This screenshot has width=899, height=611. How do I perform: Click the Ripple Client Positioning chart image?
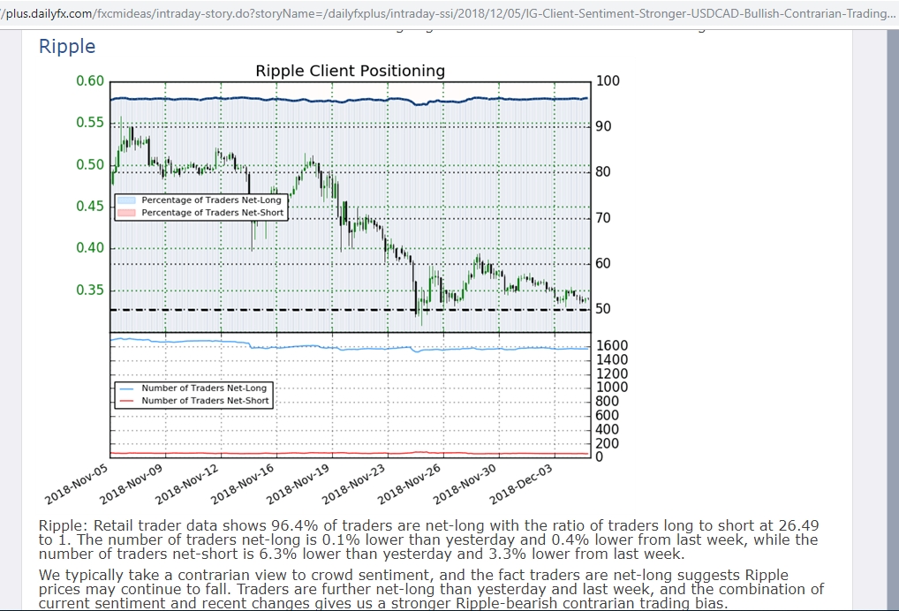(337, 283)
